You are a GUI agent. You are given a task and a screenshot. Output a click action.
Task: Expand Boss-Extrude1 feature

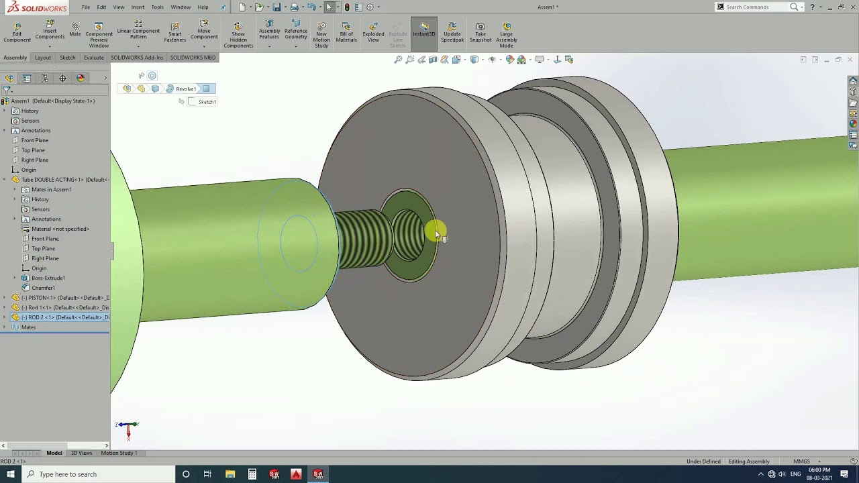(15, 278)
